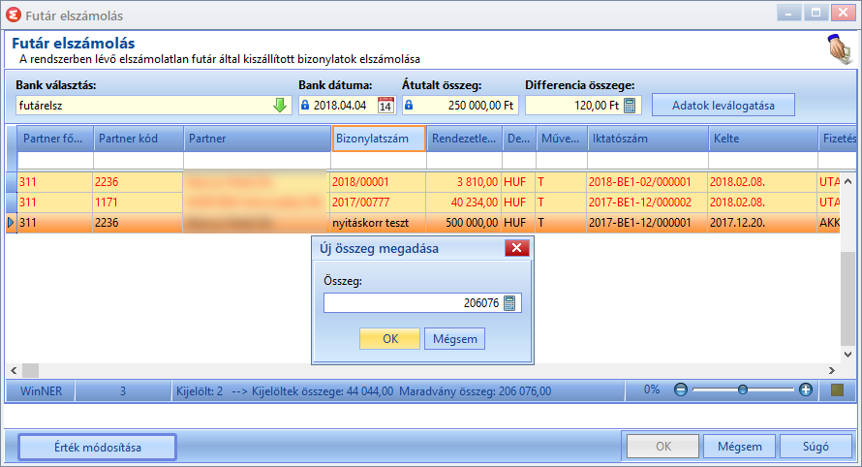Viewport: 862px width, 467px height.
Task: Move the zoom slider handle
Action: pos(743,390)
